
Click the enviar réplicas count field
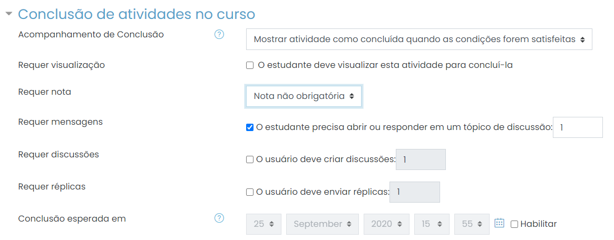point(415,192)
